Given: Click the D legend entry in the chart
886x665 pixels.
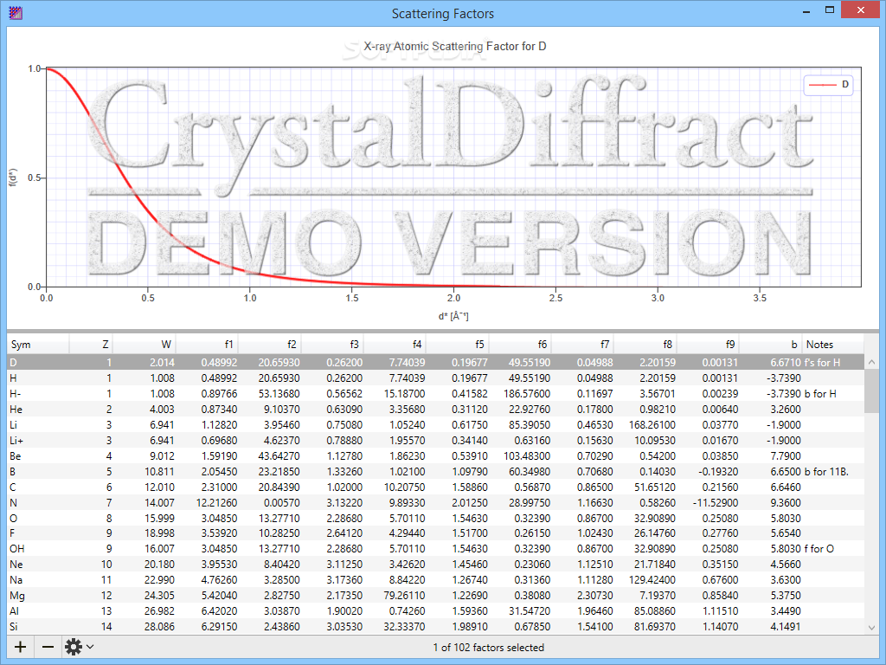Looking at the screenshot, I should (828, 84).
